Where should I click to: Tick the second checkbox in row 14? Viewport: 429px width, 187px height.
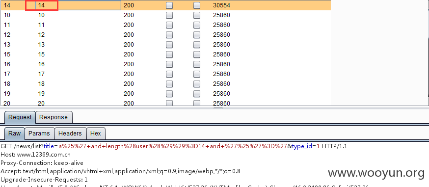[197, 5]
